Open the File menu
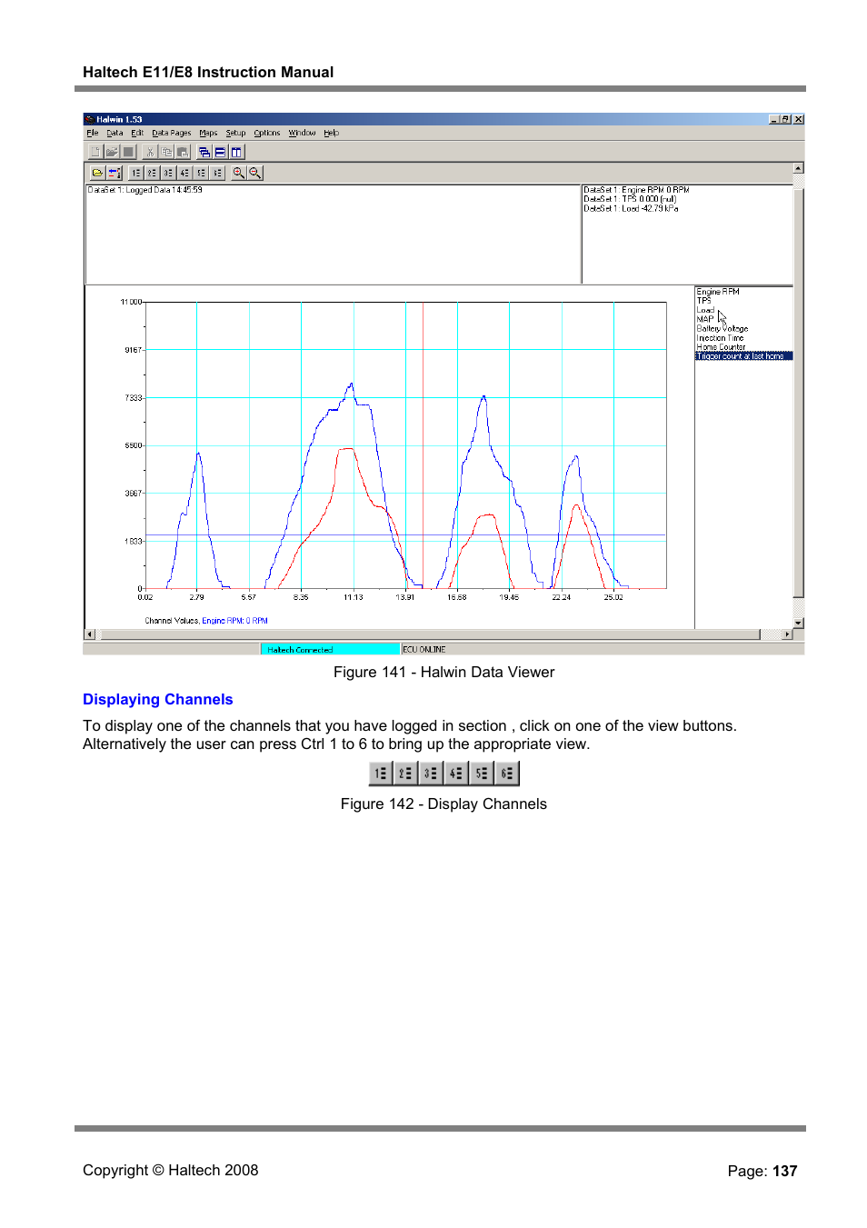867x1228 pixels. click(93, 133)
